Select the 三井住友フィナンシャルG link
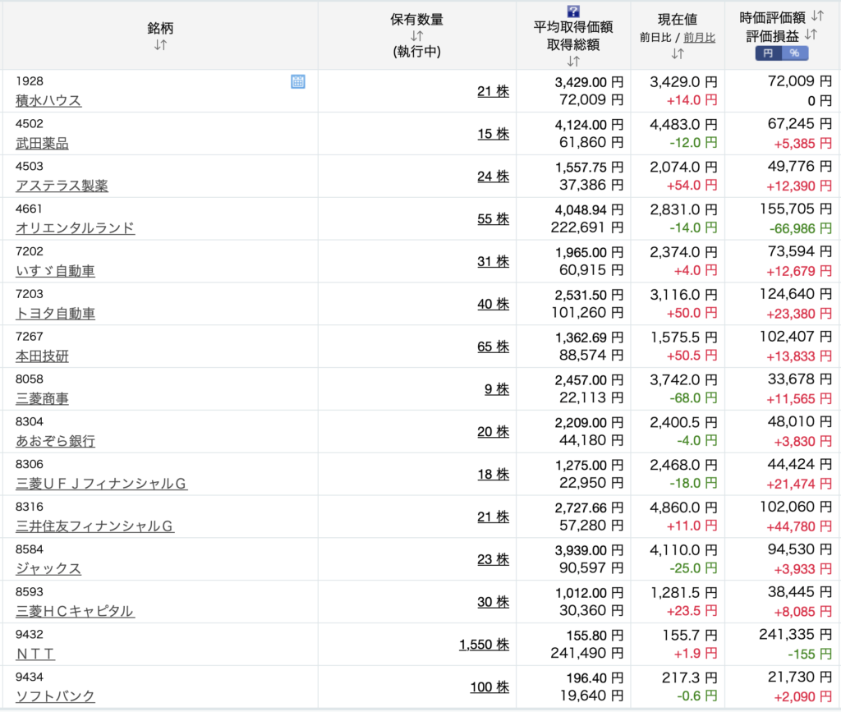Viewport: 841px width, 712px height. 94,526
